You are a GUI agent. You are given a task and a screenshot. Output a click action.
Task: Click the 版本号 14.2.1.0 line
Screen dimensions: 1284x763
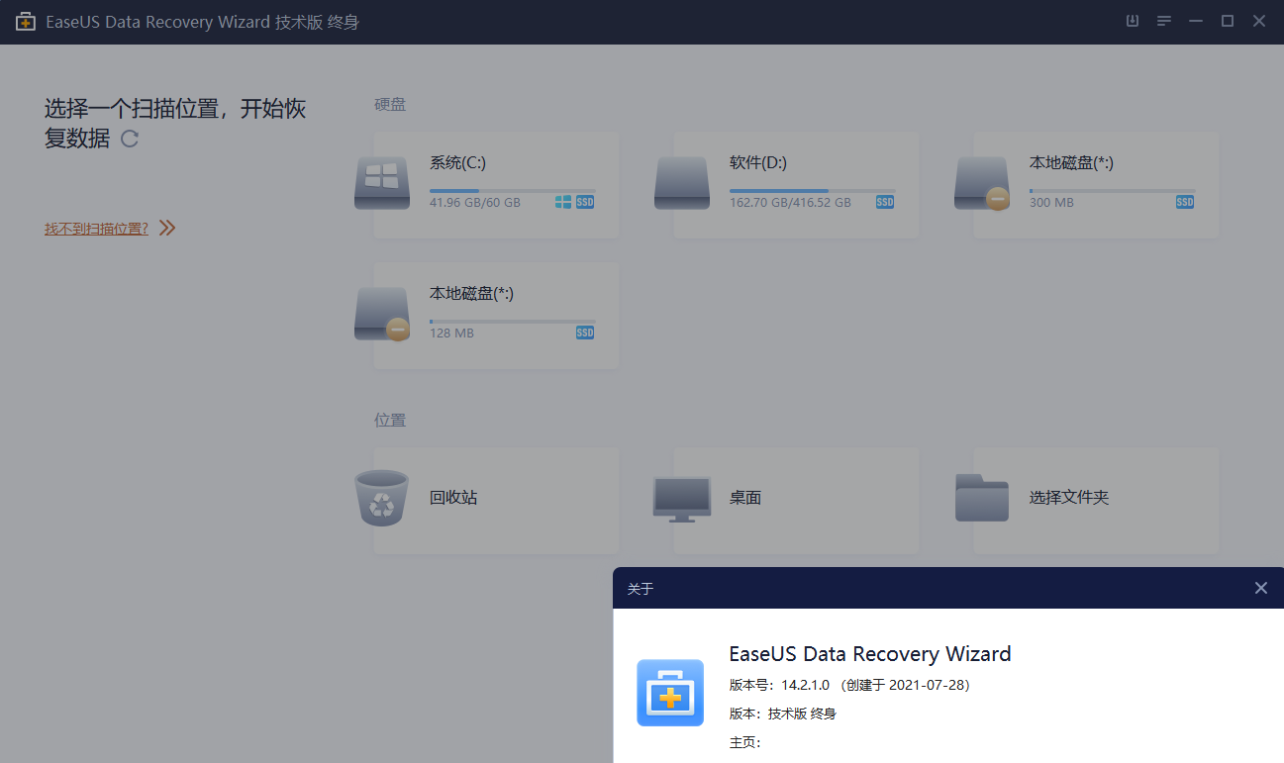pyautogui.click(x=849, y=685)
